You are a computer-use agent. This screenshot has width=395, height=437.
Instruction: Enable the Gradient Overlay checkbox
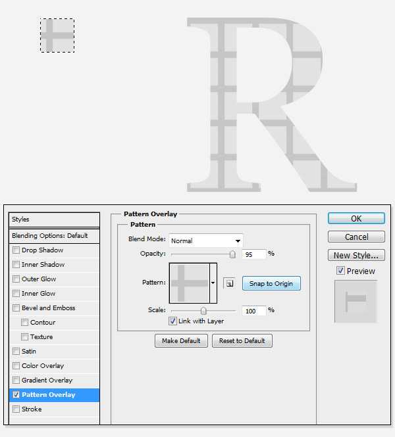coord(16,380)
